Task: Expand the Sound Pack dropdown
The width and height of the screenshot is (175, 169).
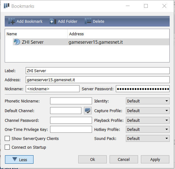Action: 148,138
